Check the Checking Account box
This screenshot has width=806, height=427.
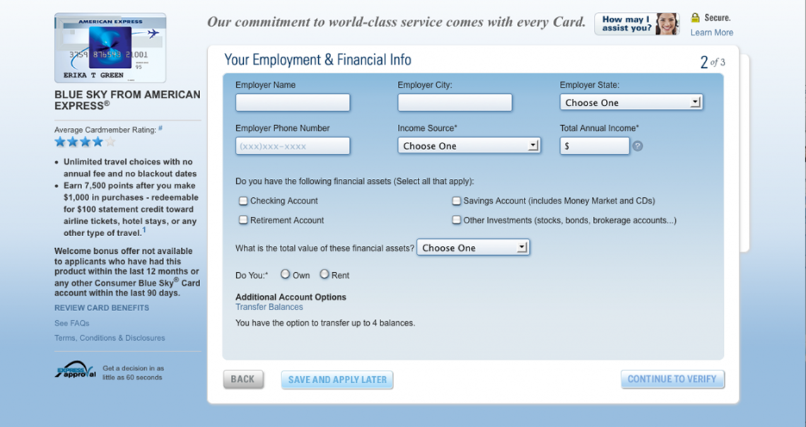[243, 201]
